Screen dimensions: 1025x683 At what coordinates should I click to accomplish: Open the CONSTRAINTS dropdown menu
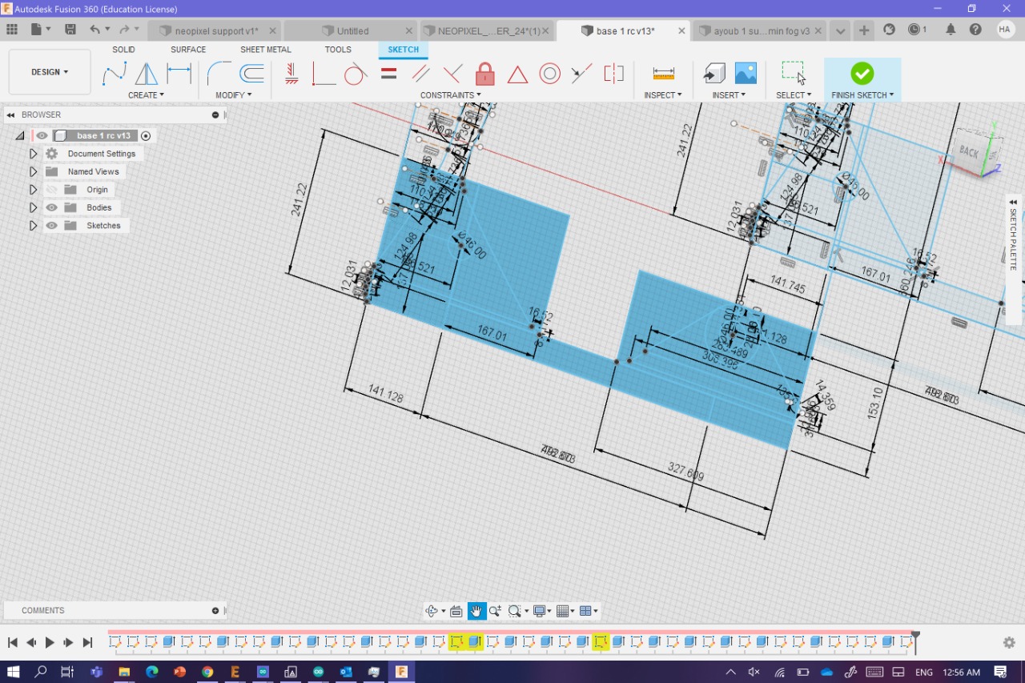pos(451,95)
